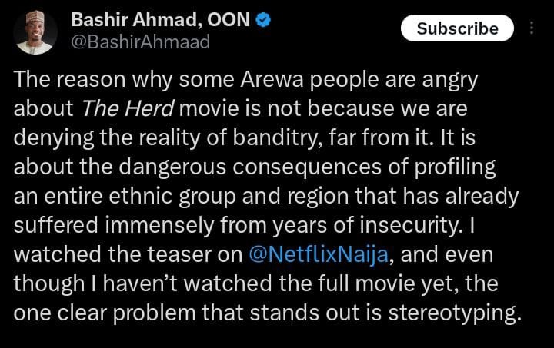Click the word profiling in the tweet
The width and height of the screenshot is (554, 348).
pos(455,167)
